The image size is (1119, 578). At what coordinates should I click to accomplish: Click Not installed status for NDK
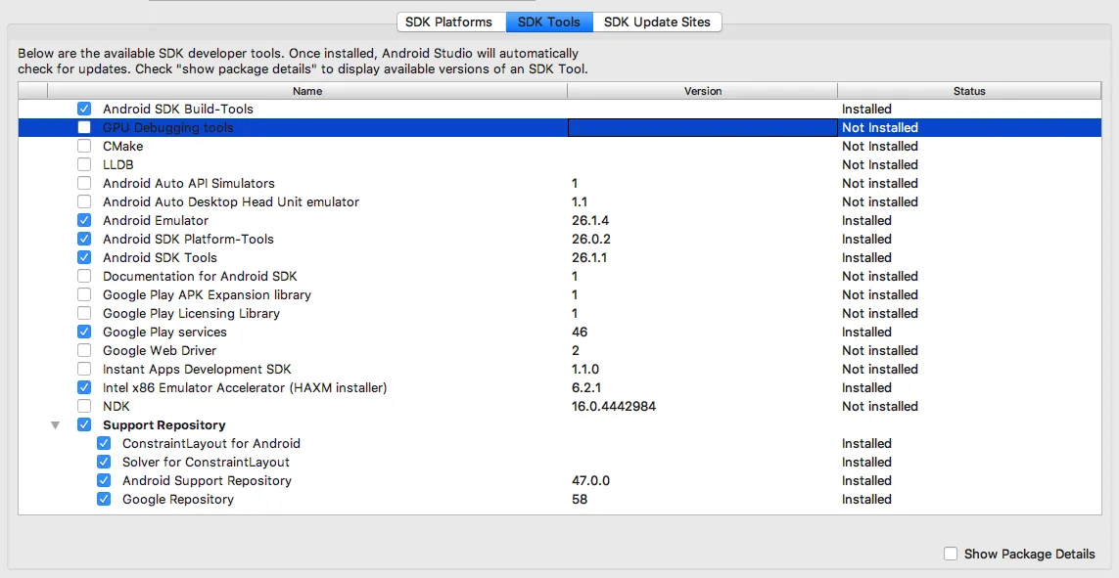tap(880, 406)
